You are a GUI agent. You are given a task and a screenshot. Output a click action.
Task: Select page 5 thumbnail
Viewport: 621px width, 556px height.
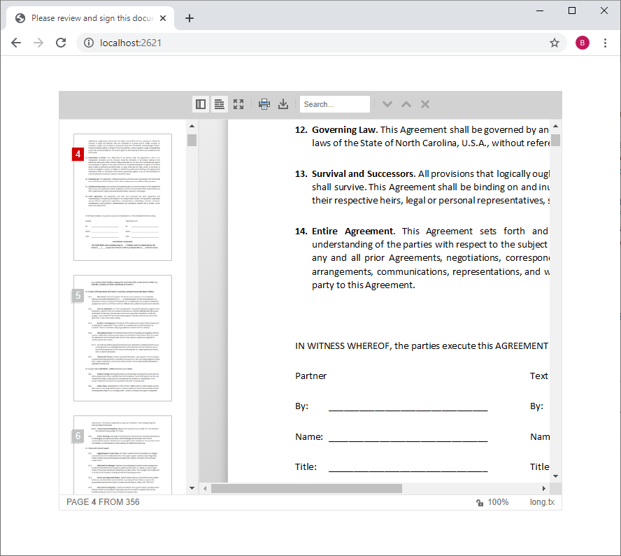point(123,338)
